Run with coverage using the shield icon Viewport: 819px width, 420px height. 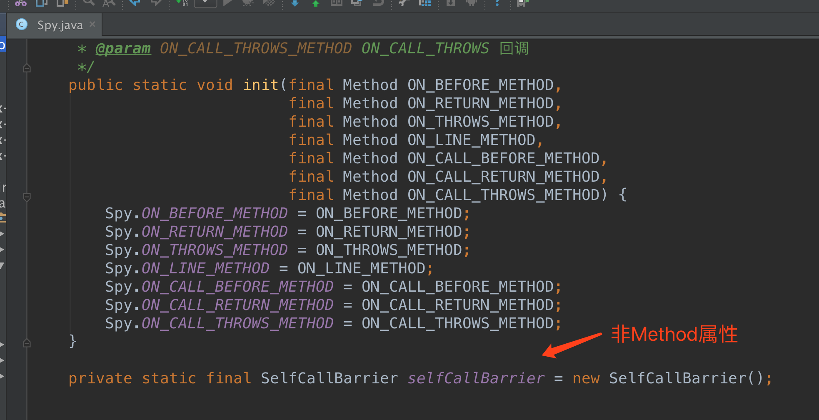(269, 3)
